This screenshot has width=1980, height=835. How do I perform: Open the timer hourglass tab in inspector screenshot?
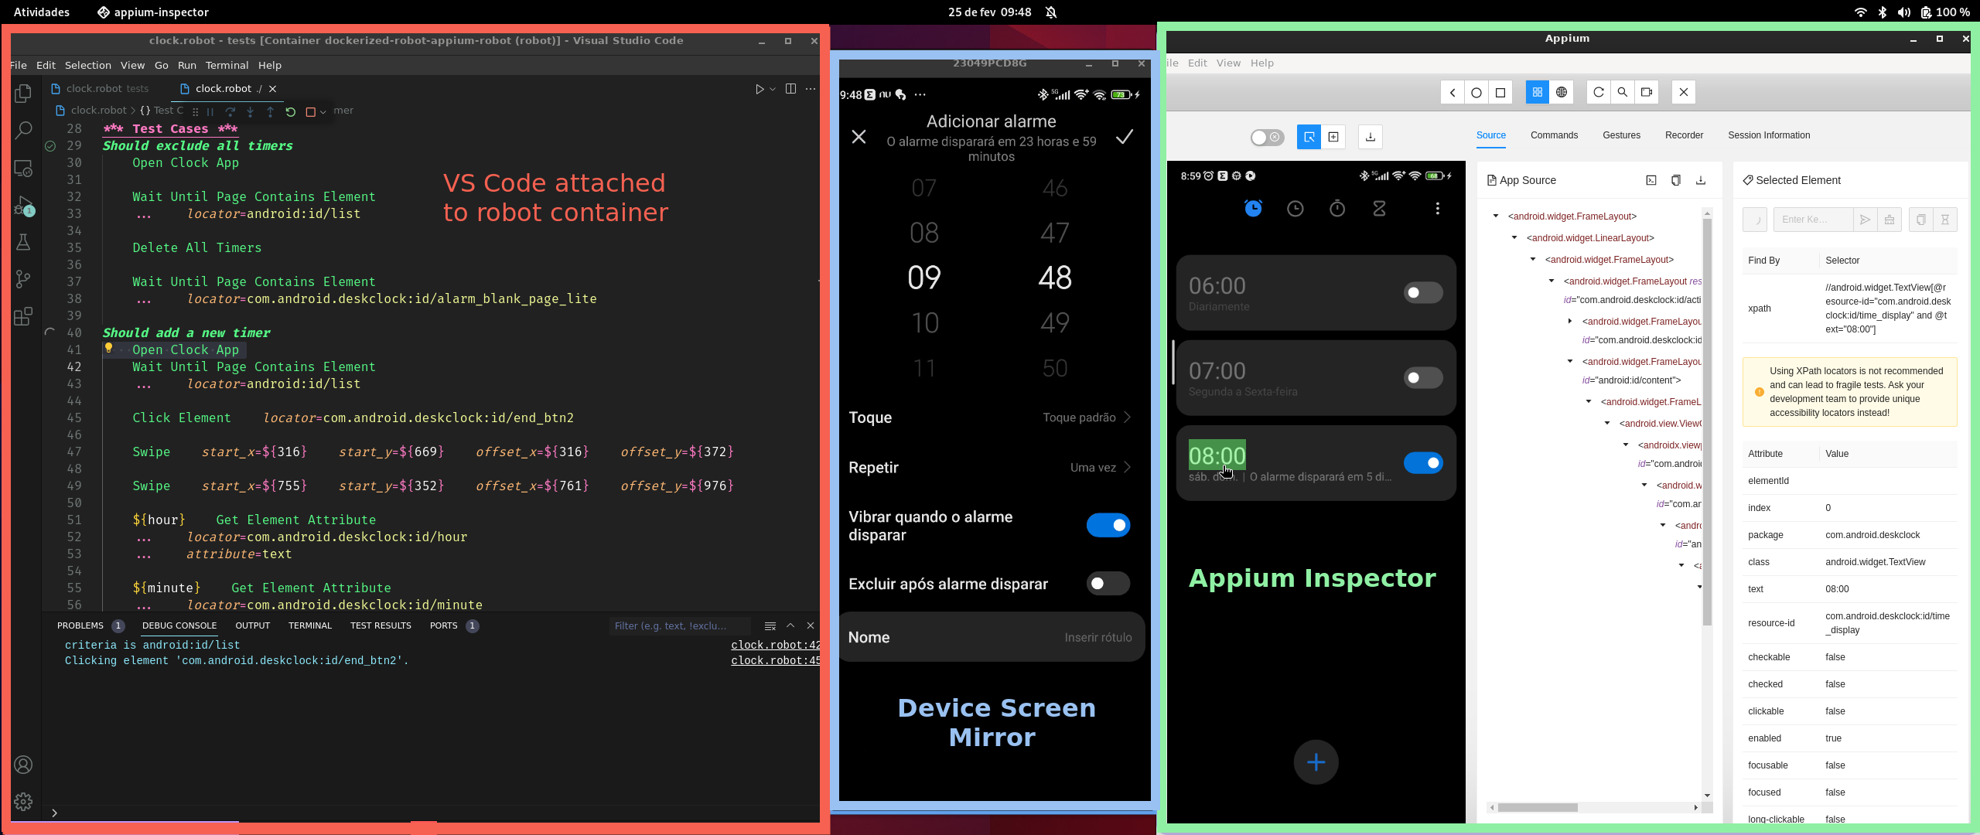coord(1379,209)
